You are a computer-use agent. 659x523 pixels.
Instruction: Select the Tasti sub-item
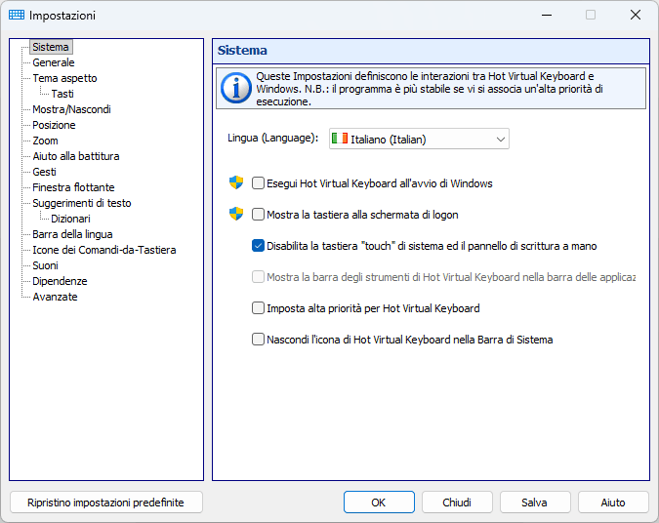[x=62, y=94]
